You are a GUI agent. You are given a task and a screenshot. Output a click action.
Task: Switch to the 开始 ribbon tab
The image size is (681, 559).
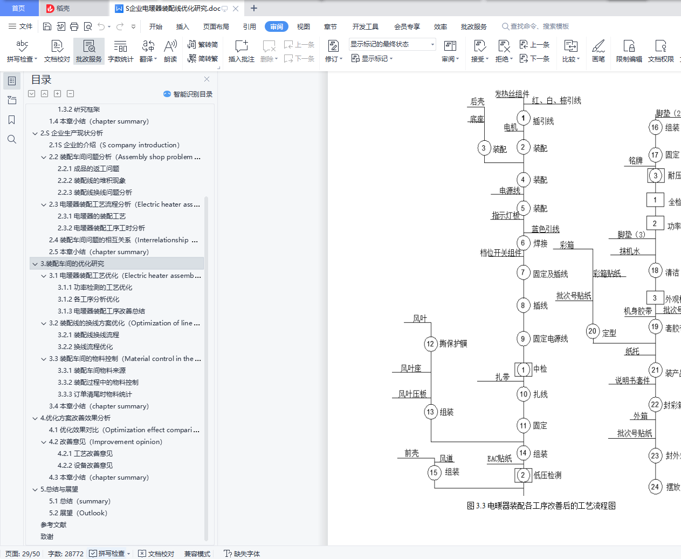pos(156,26)
